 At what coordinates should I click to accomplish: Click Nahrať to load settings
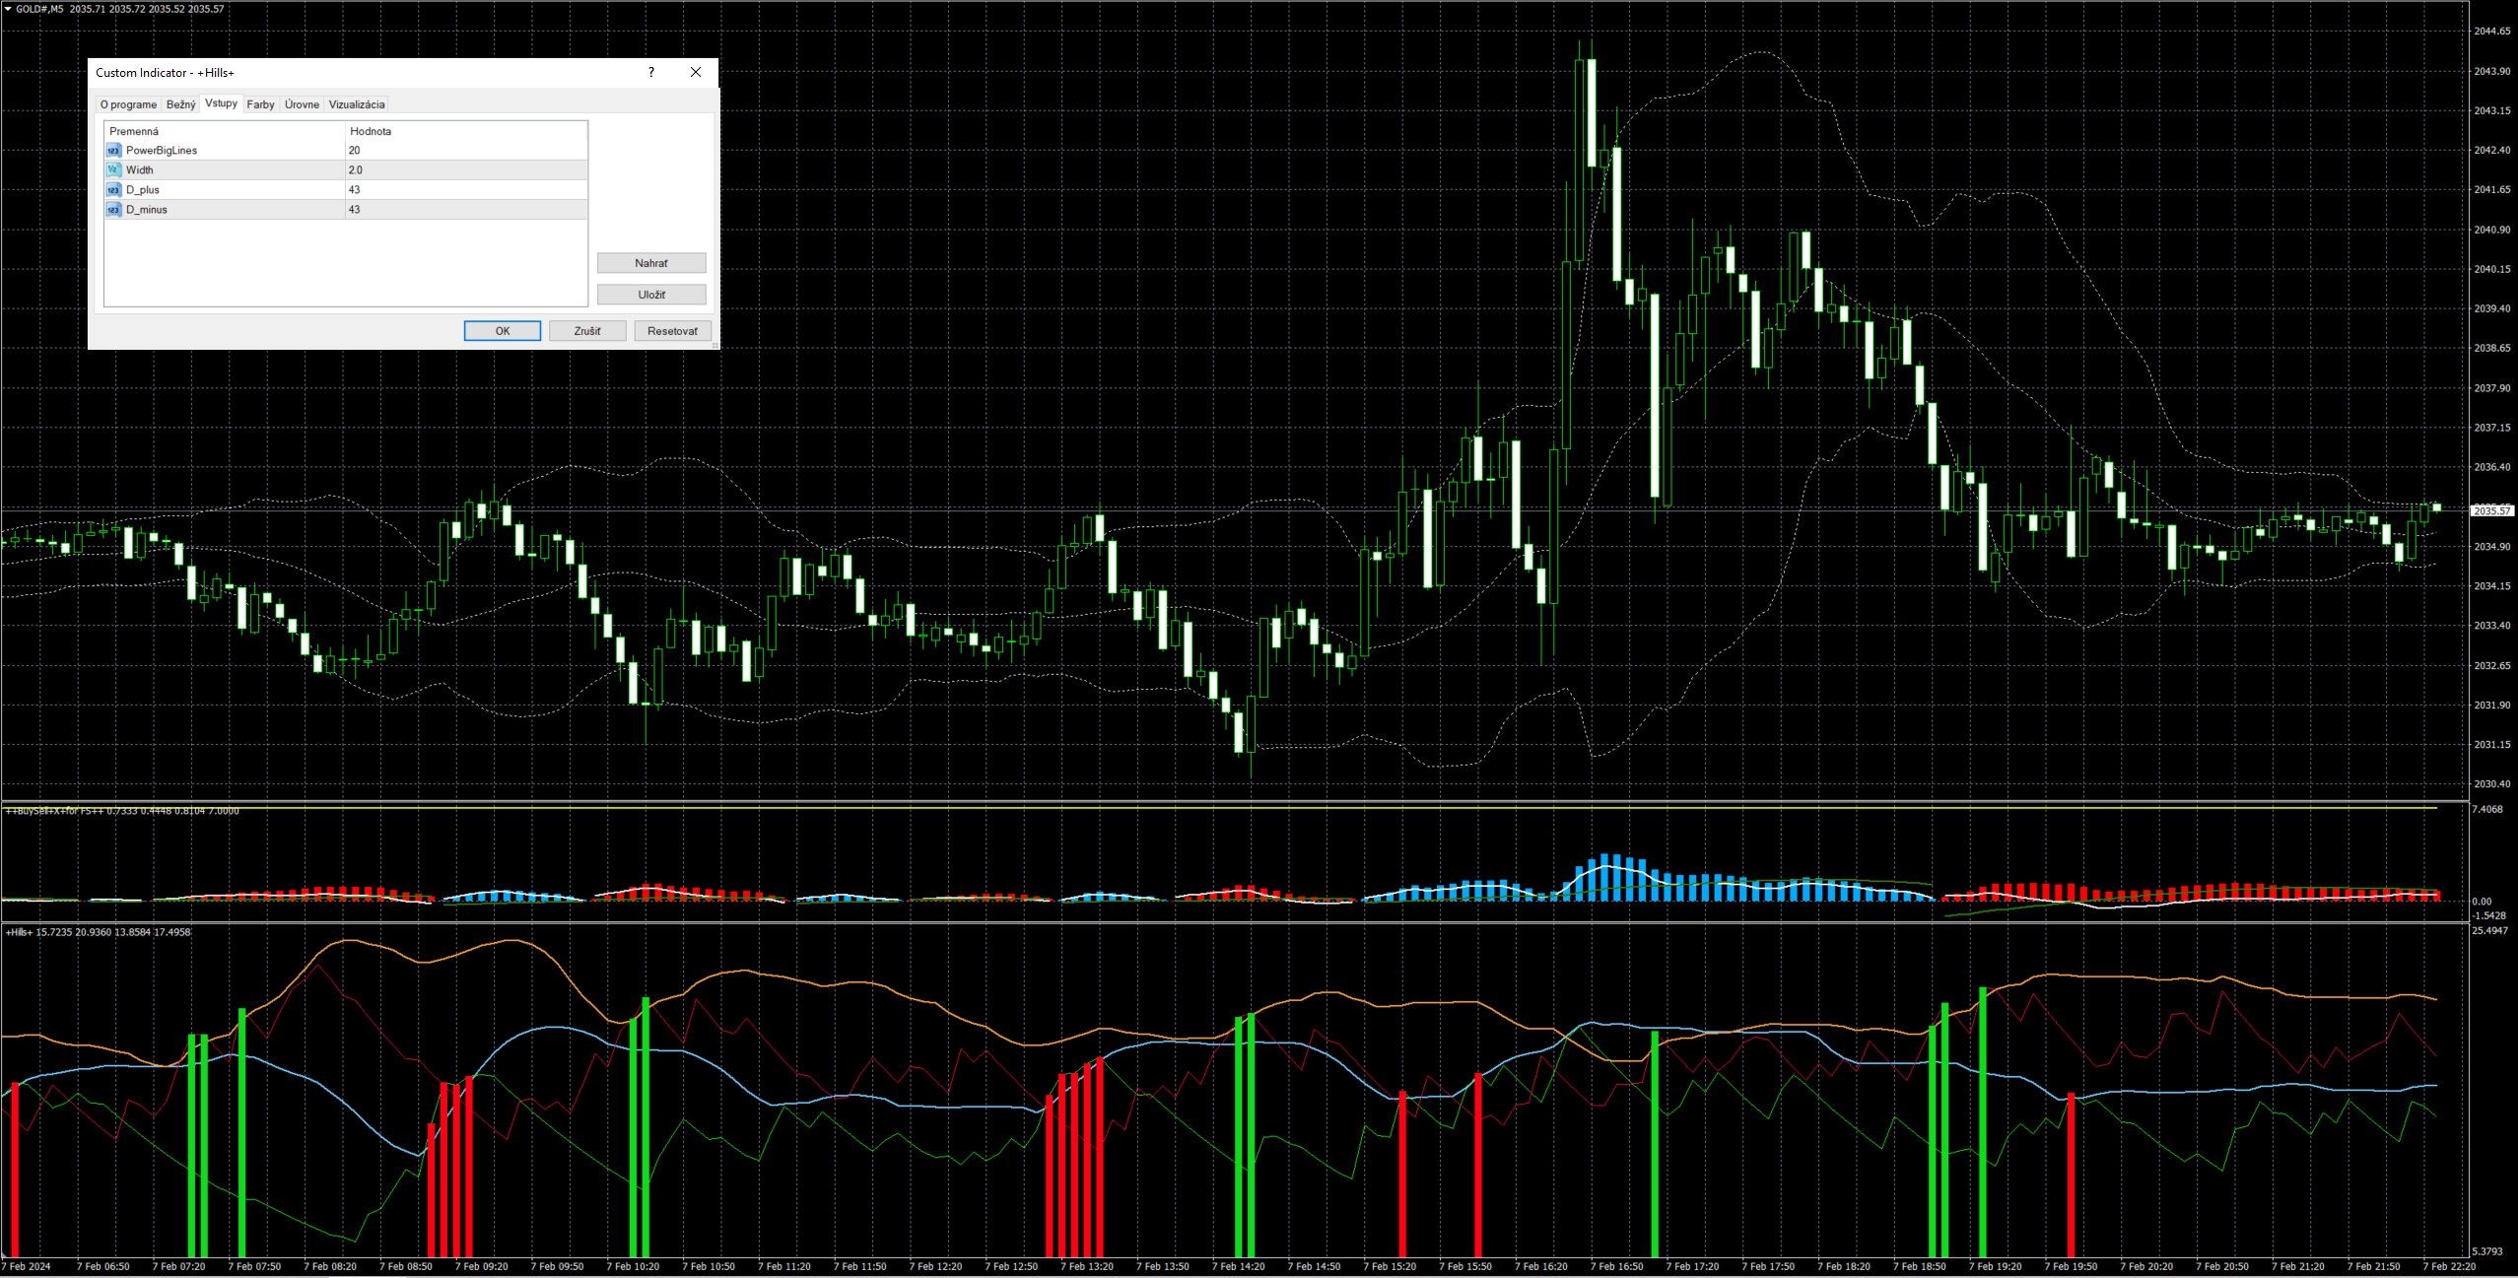(651, 263)
